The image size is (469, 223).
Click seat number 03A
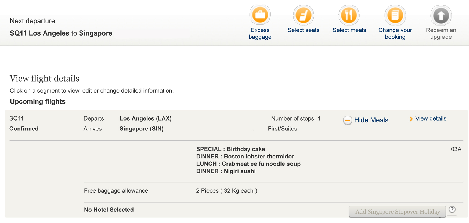pos(456,149)
